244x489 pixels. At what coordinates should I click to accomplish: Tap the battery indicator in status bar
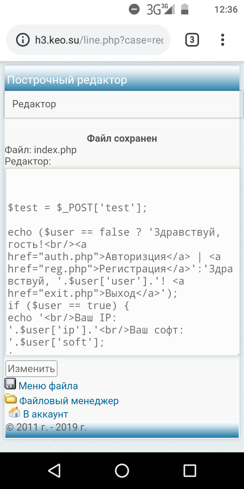pos(185,9)
